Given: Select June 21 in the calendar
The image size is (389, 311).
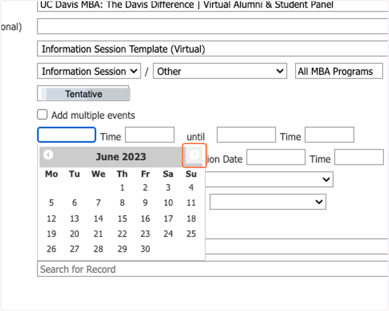Looking at the screenshot, I should pyautogui.click(x=98, y=234).
